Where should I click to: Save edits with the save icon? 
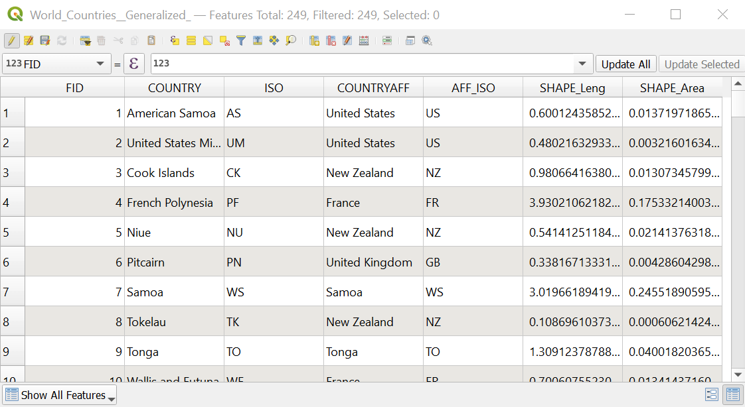[46, 40]
